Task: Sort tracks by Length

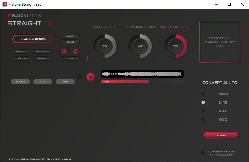Action: click(x=21, y=58)
